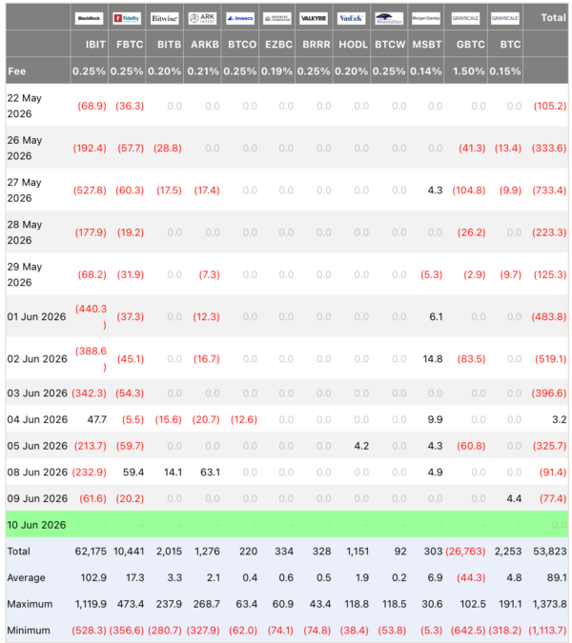Click the BlackRock logo

89,18
